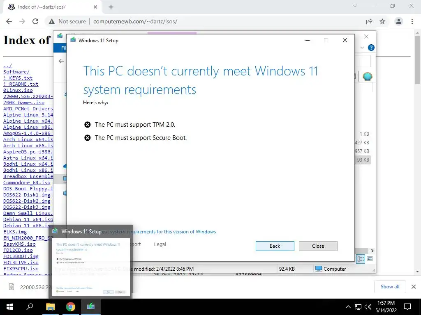This screenshot has height=315, width=421.
Task: Go forward in Chrome browser
Action: pos(22,21)
